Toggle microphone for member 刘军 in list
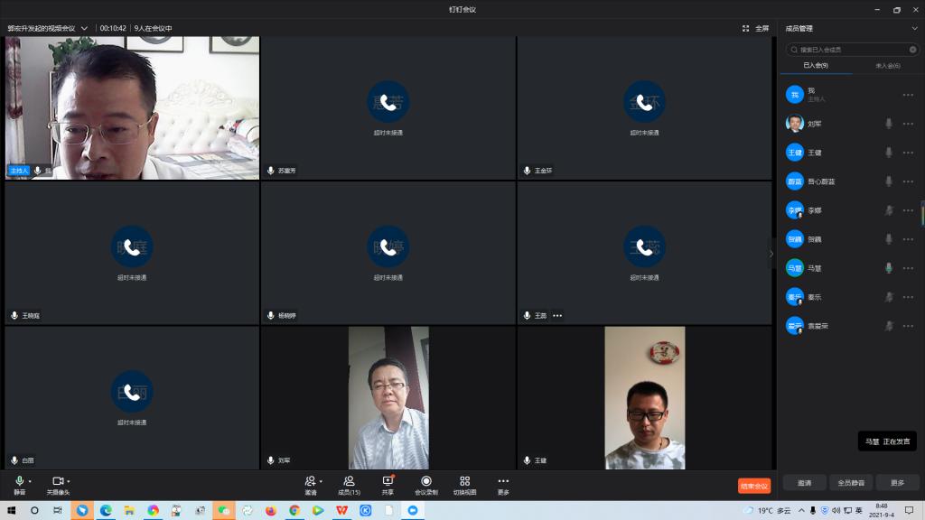 pos(889,124)
